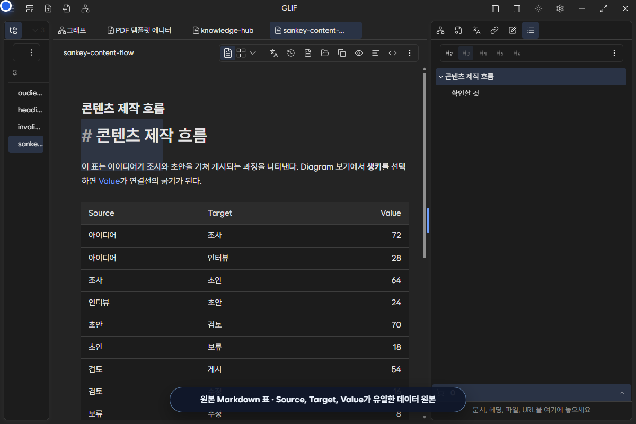Follow the Value link in the paragraph
636x424 pixels.
pos(109,181)
